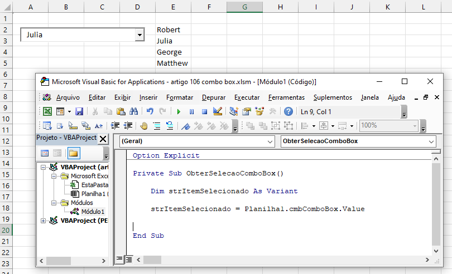This screenshot has width=452, height=274.
Task: Click View Code icon in the Project pane
Action: 45,153
